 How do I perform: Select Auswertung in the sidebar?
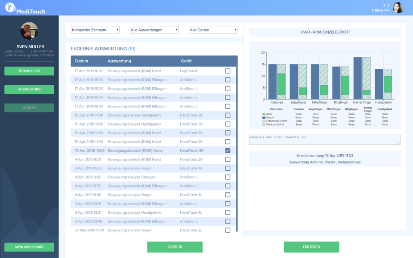coord(29,89)
